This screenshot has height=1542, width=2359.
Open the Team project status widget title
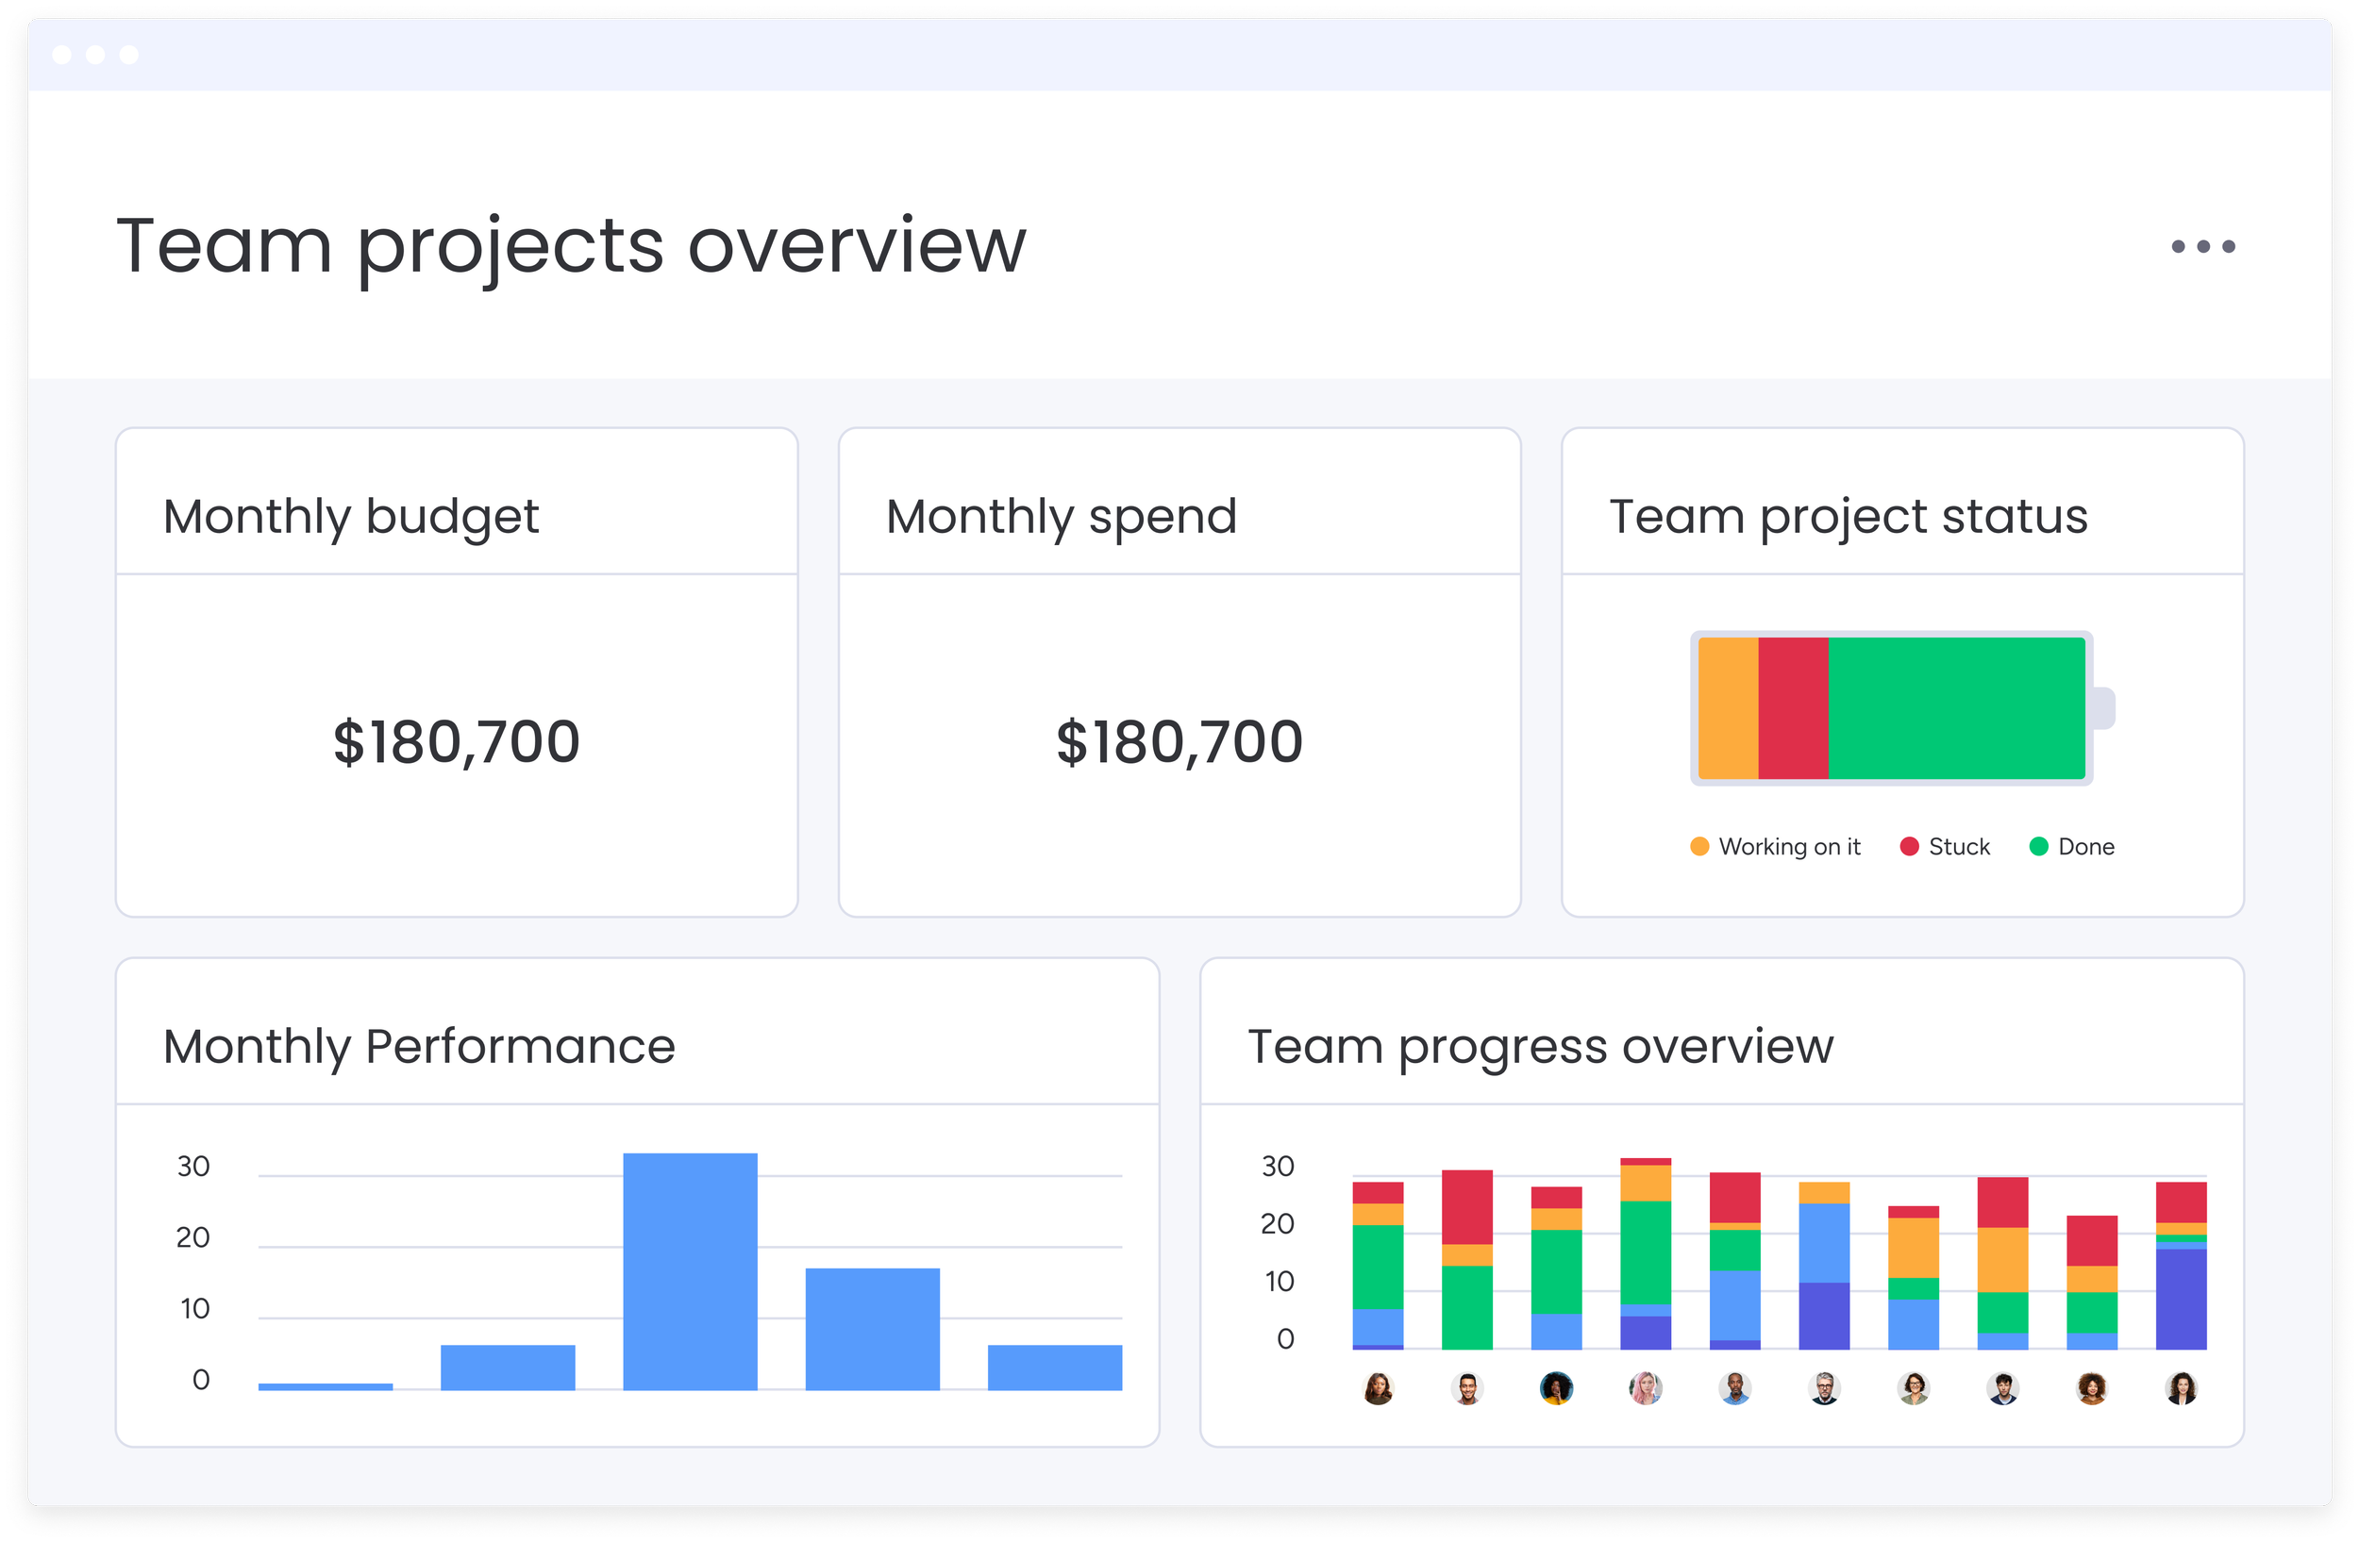(x=1848, y=516)
